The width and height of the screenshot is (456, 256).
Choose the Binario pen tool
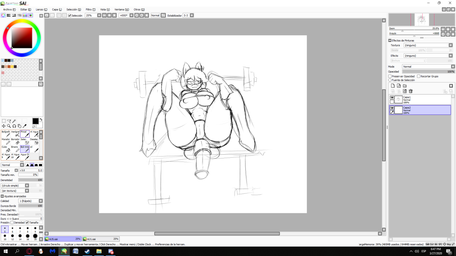15,149
